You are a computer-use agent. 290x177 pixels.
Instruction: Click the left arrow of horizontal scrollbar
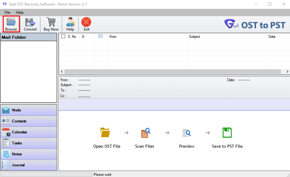pos(62,72)
